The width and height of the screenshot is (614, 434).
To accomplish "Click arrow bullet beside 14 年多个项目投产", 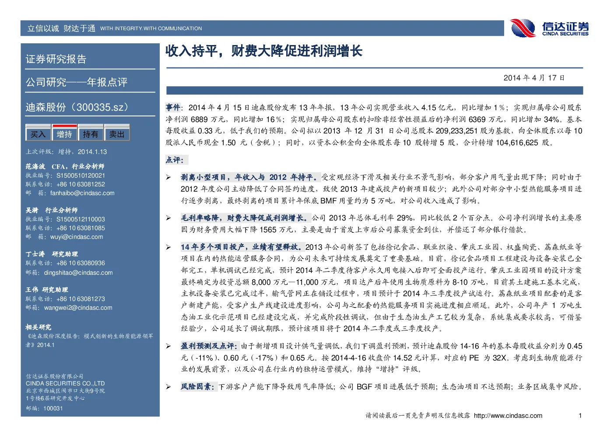I will [x=168, y=247].
